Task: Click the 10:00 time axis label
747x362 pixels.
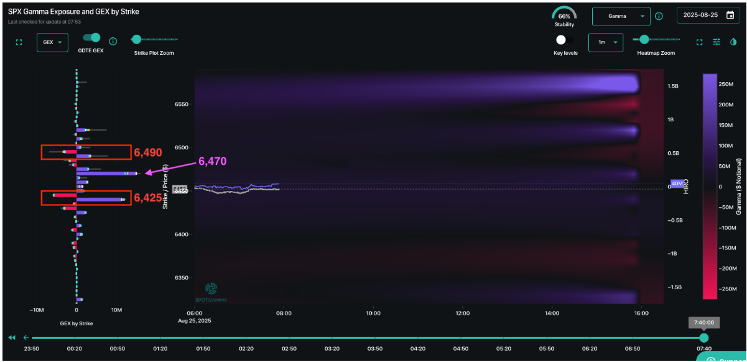Action: [x=373, y=313]
